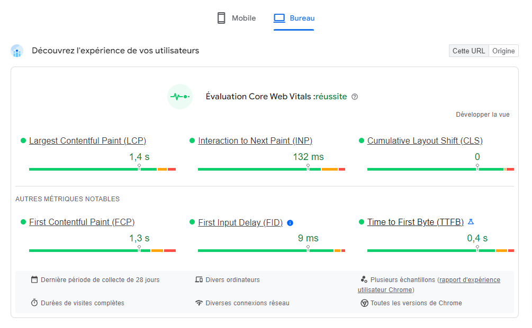Click the Chrome versions icon
This screenshot has width=532, height=328.
click(x=364, y=303)
